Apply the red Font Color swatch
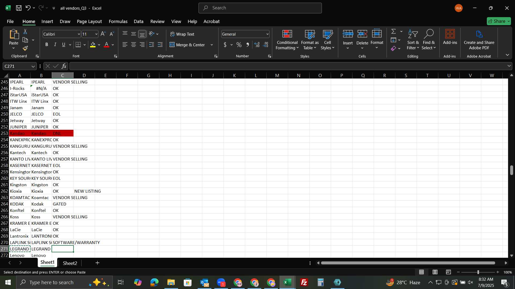Viewport: 515px width, 289px height. 106,45
